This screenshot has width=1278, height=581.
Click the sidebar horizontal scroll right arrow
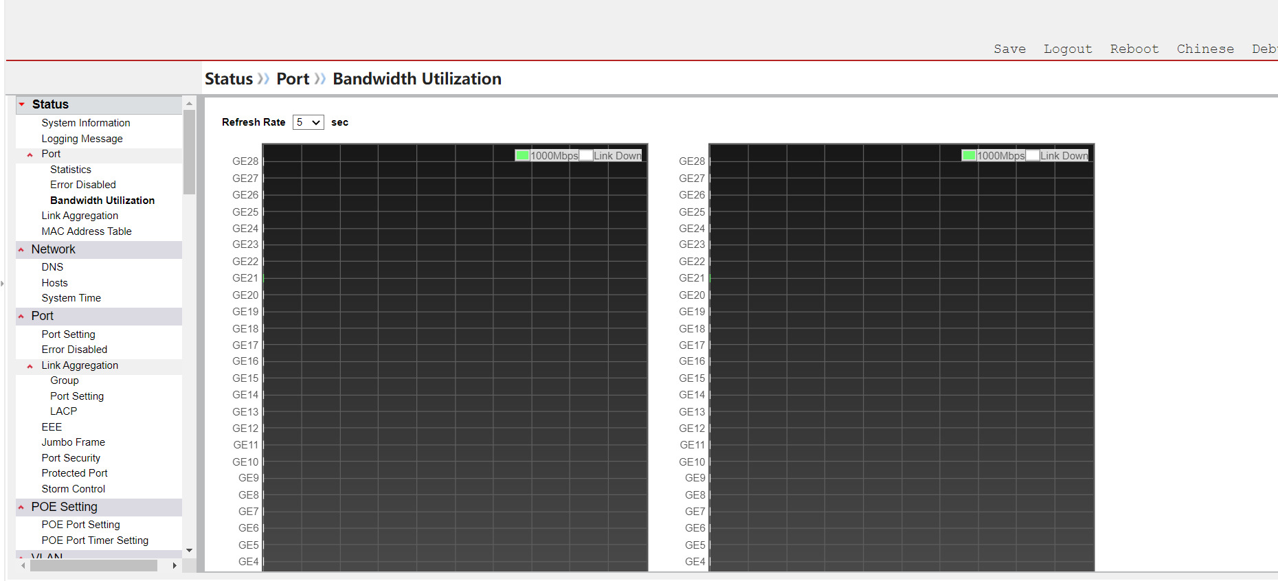pos(175,566)
